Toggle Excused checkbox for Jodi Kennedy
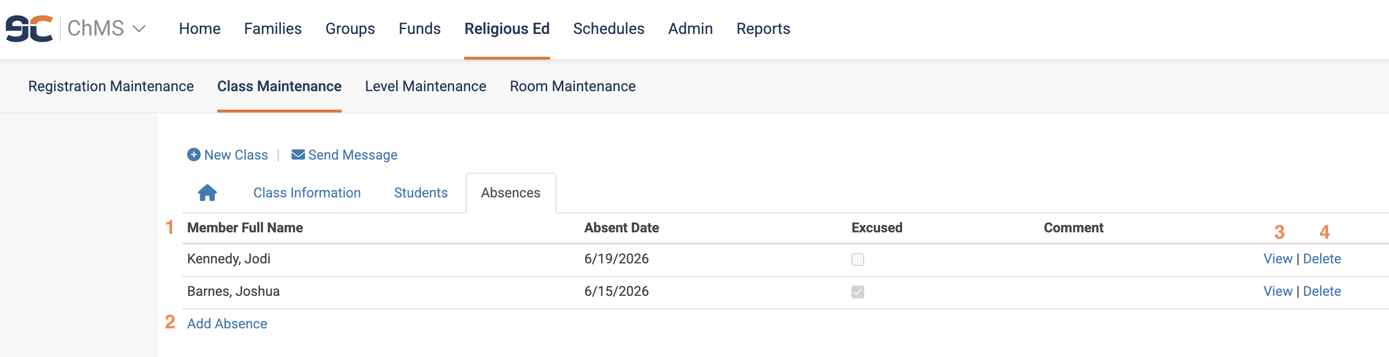Image resolution: width=1389 pixels, height=357 pixels. click(x=857, y=259)
